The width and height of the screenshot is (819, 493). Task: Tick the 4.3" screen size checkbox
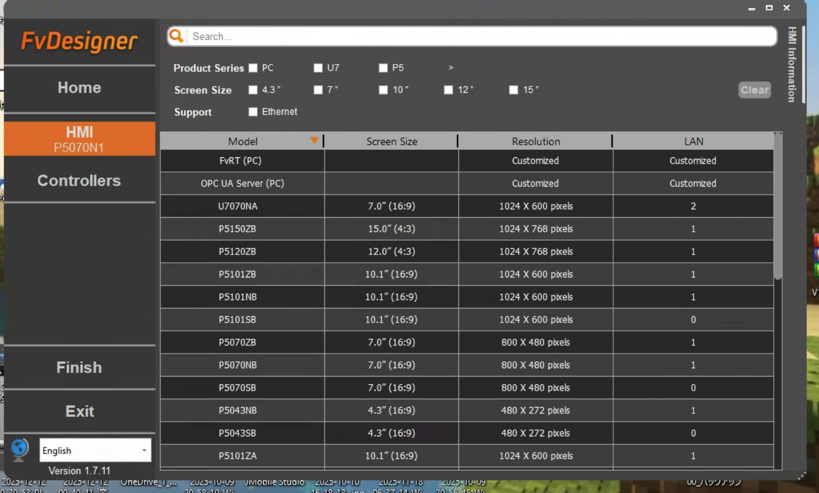(253, 90)
